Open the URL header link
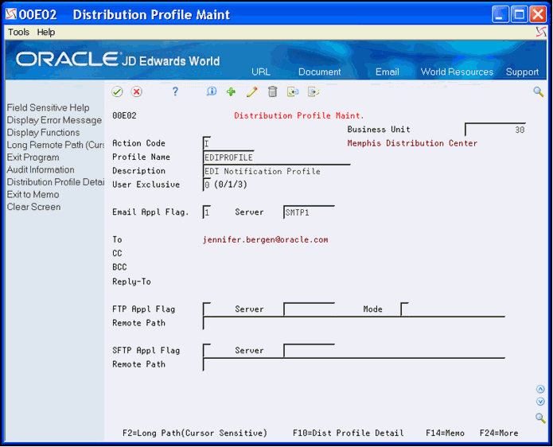The image size is (553, 447). click(261, 72)
